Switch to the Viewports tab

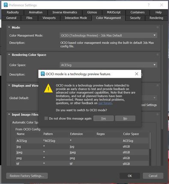(x=49, y=18)
